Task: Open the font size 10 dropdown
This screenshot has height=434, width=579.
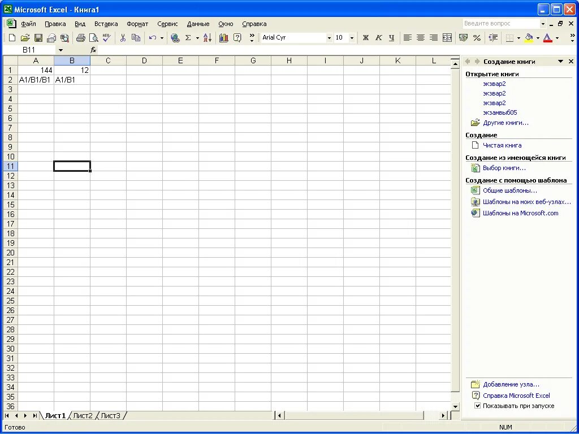Action: click(352, 38)
